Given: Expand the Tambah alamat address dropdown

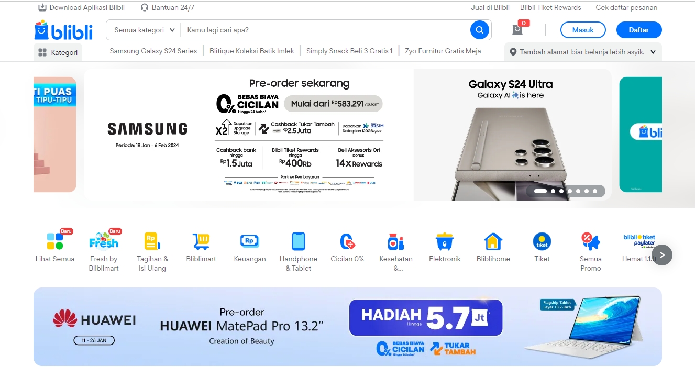Looking at the screenshot, I should click(x=583, y=52).
